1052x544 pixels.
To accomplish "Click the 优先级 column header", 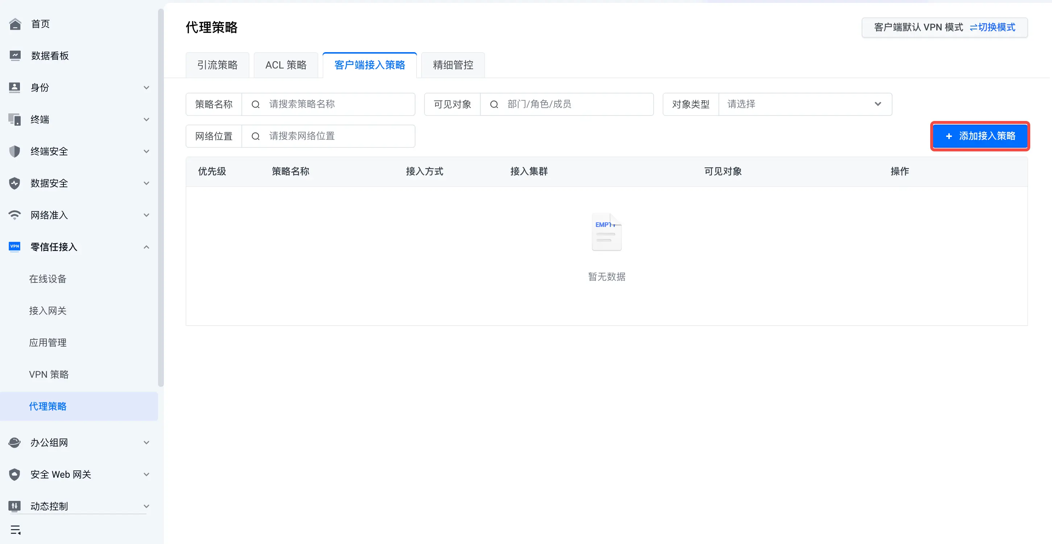I will tap(212, 171).
